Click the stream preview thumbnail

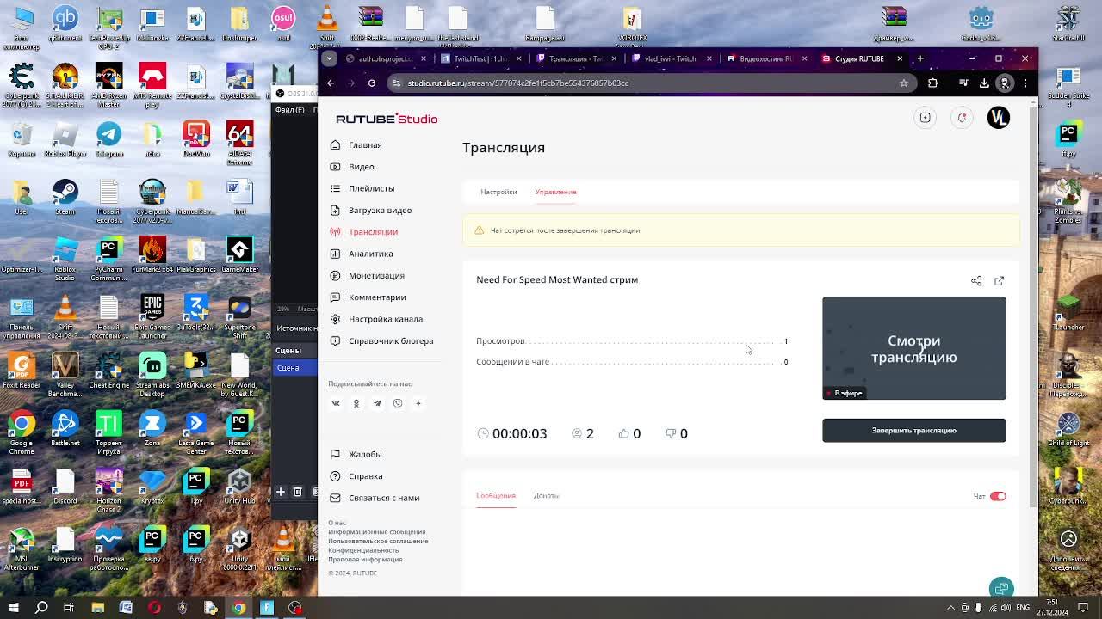[x=913, y=348]
